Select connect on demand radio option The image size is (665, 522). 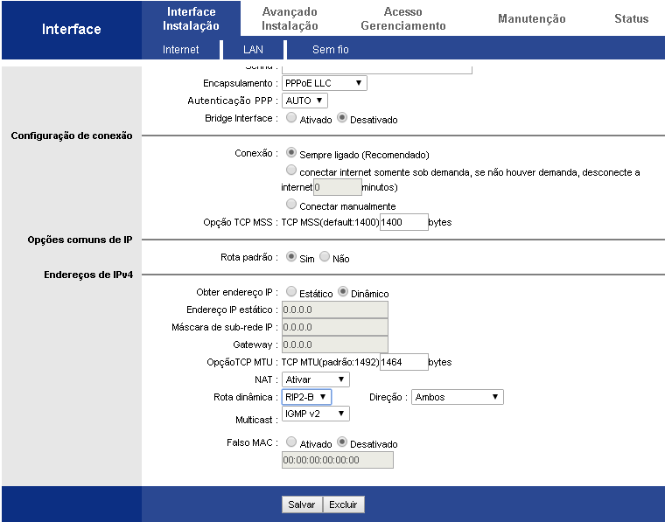click(x=290, y=171)
